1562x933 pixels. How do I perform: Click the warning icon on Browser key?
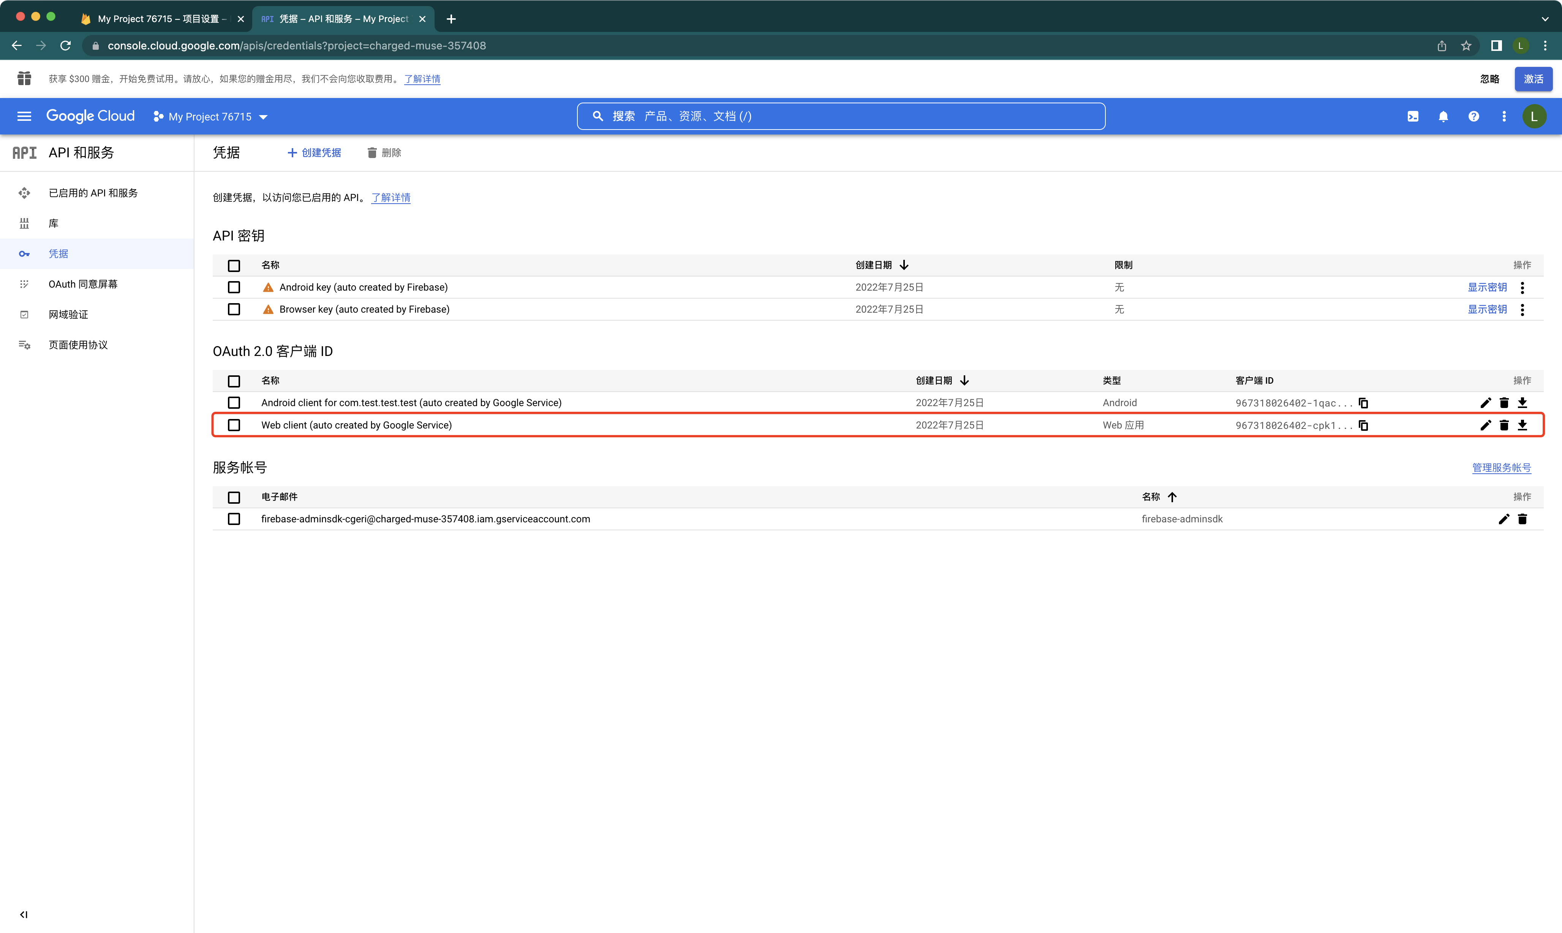coord(268,309)
